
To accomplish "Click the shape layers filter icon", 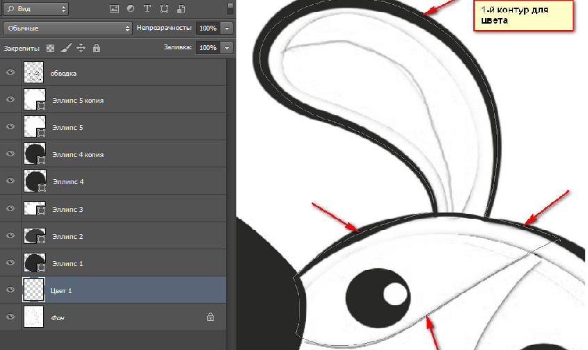I will [x=164, y=10].
